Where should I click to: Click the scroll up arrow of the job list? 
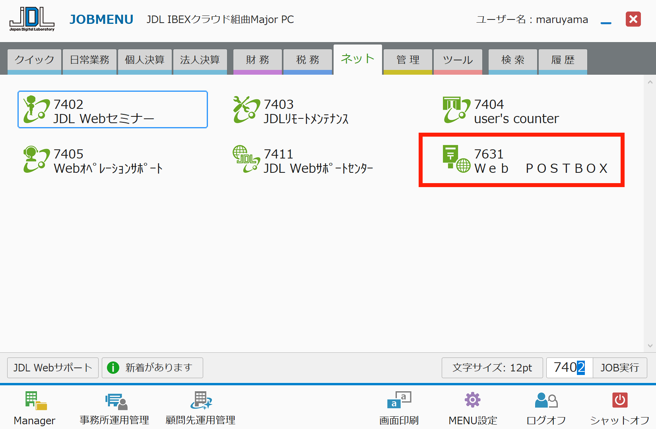[650, 82]
